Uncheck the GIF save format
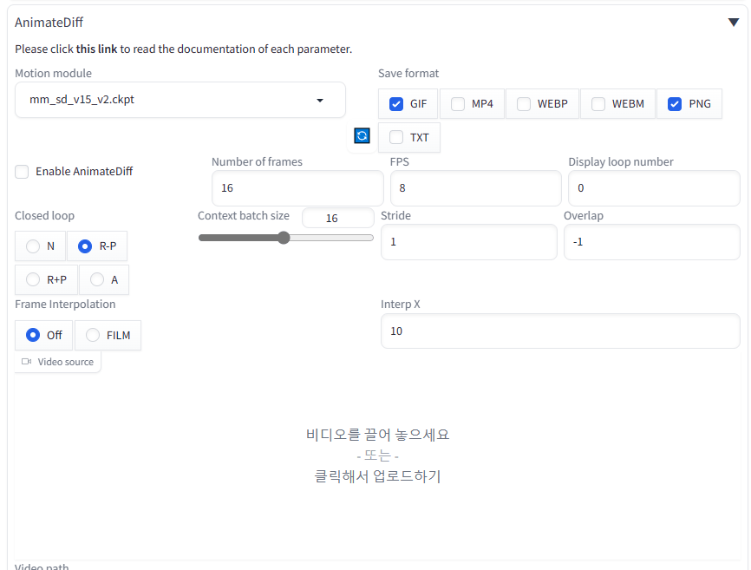The image size is (751, 570). [x=396, y=104]
